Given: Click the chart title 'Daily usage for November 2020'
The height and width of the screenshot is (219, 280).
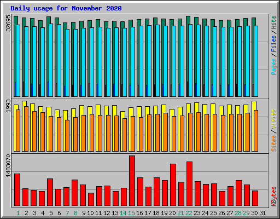Looking at the screenshot, I should [66, 8].
